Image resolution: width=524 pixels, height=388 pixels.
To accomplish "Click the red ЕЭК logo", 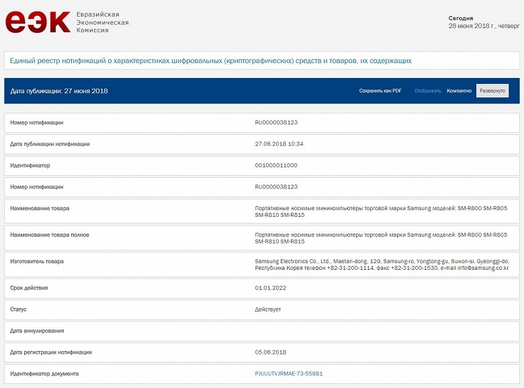I will point(38,22).
